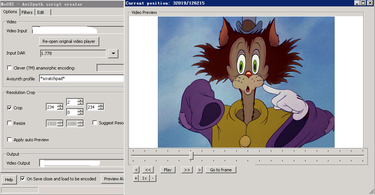Increase the bottom crop value 0

80,110
